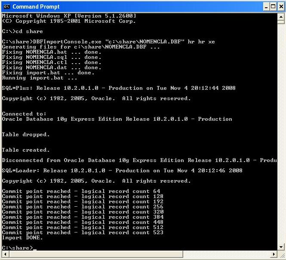Click the commit point line with count 512
Screen dimensions: 286x260
coord(83,227)
